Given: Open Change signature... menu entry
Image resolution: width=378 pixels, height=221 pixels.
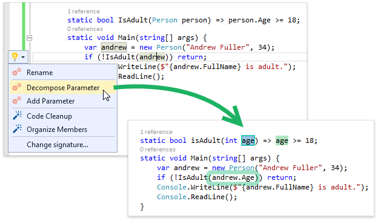Looking at the screenshot, I should pyautogui.click(x=62, y=145).
